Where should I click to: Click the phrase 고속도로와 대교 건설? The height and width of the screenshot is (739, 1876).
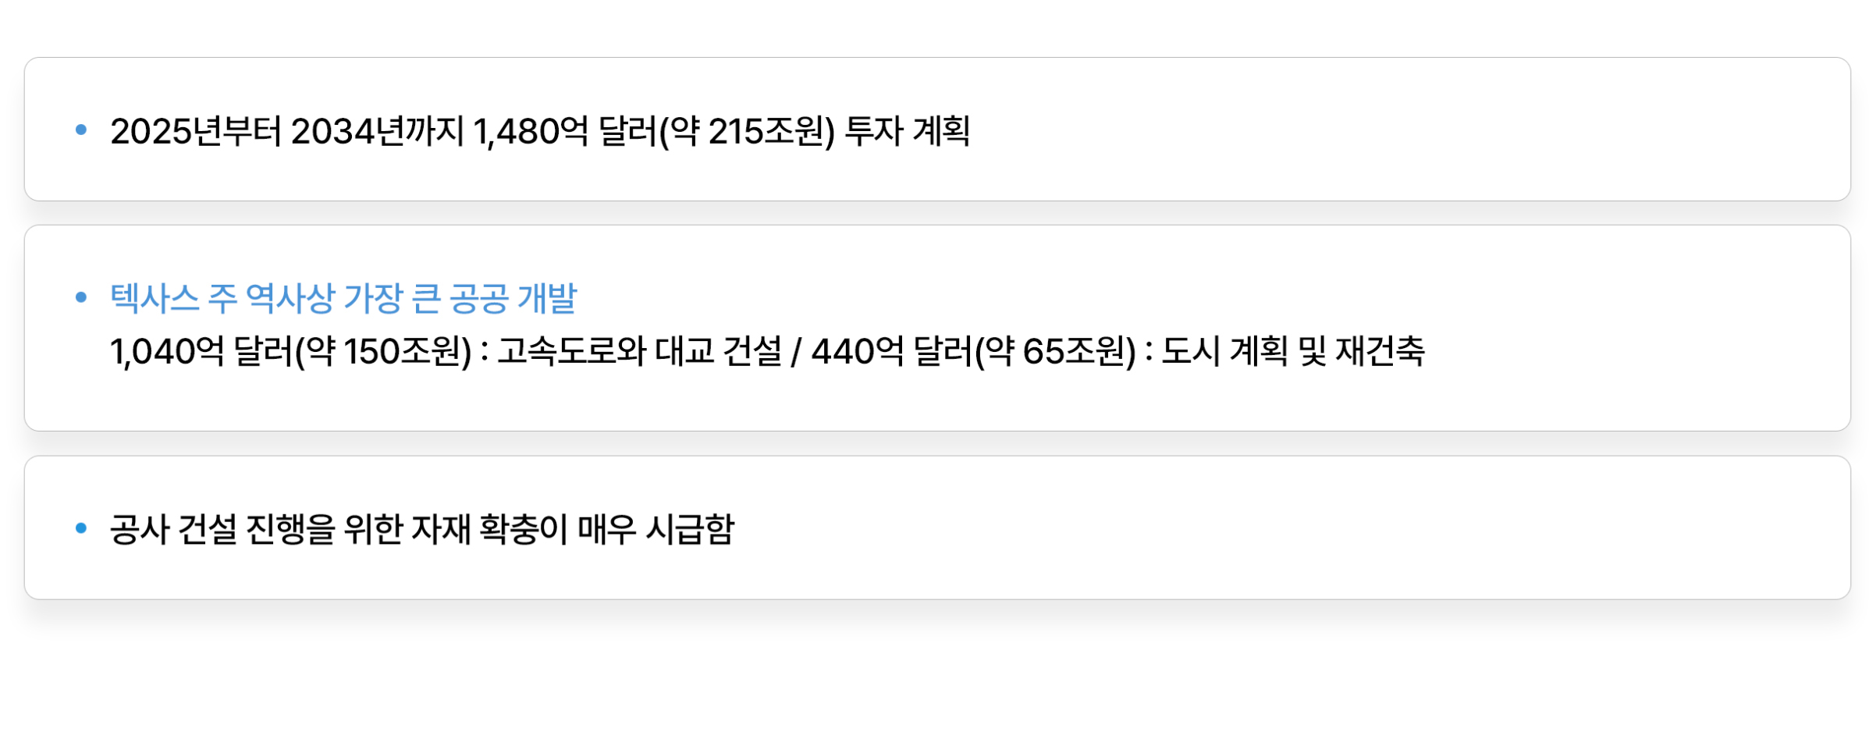point(639,352)
